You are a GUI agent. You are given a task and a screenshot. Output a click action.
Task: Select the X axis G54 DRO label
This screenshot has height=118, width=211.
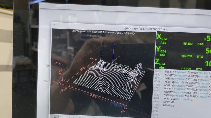(162, 37)
